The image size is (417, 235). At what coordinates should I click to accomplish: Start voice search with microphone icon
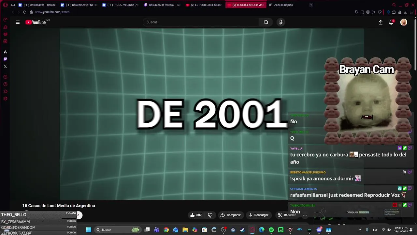281,22
